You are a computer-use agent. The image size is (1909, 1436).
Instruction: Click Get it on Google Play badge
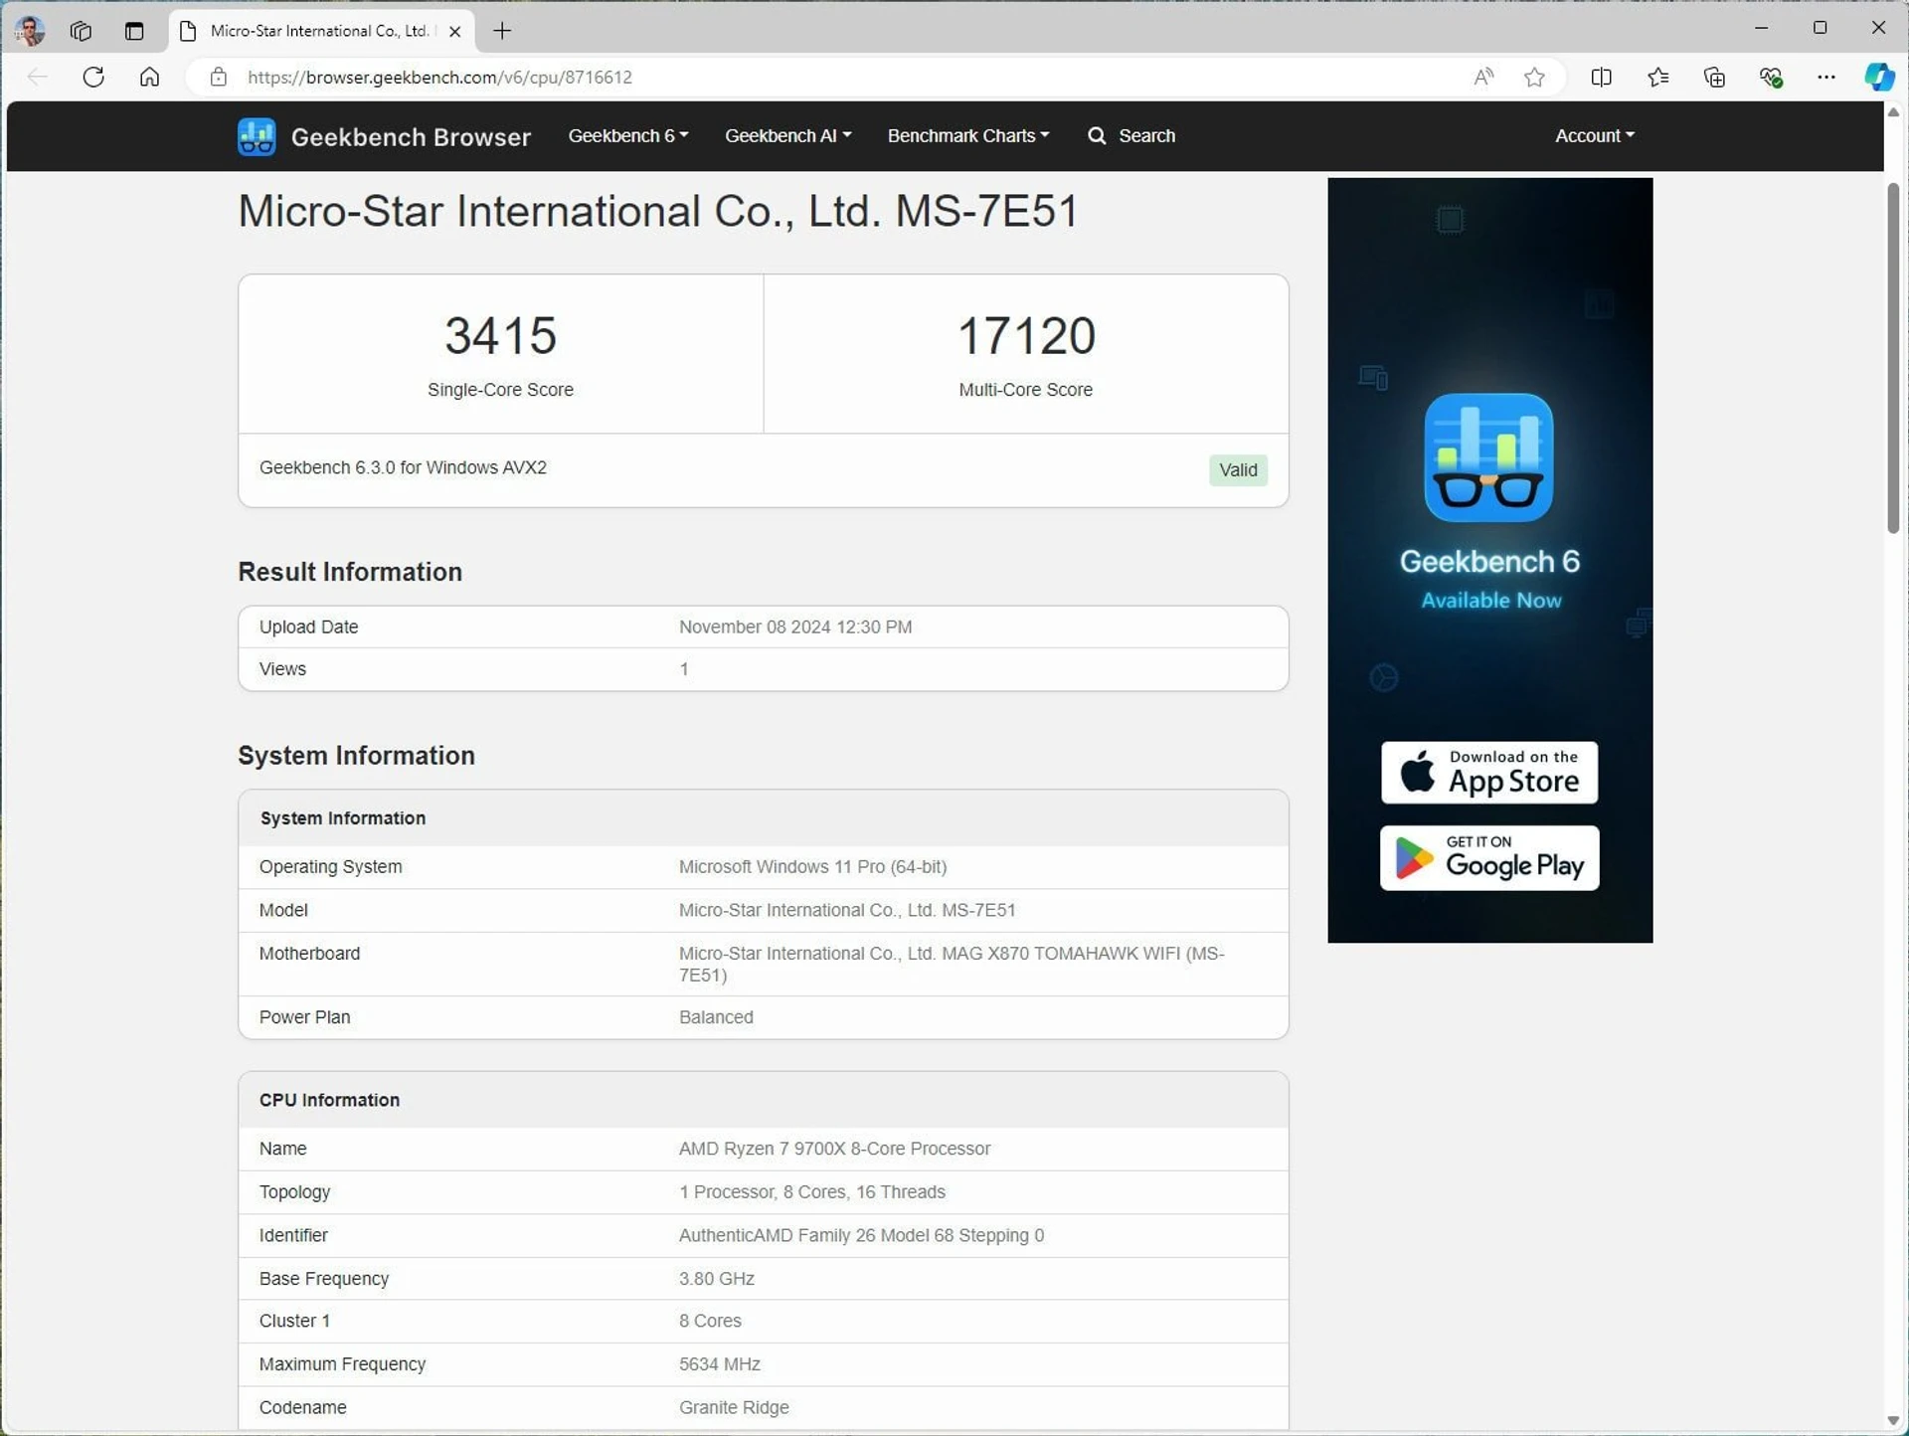pyautogui.click(x=1489, y=857)
